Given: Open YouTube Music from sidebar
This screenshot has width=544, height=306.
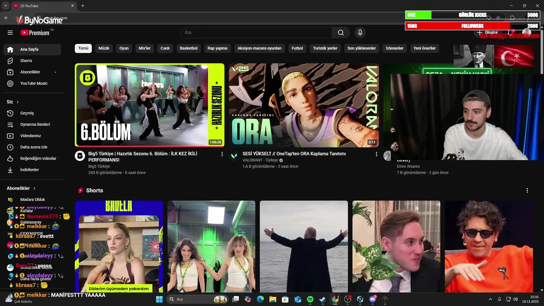Looking at the screenshot, I should coord(32,83).
